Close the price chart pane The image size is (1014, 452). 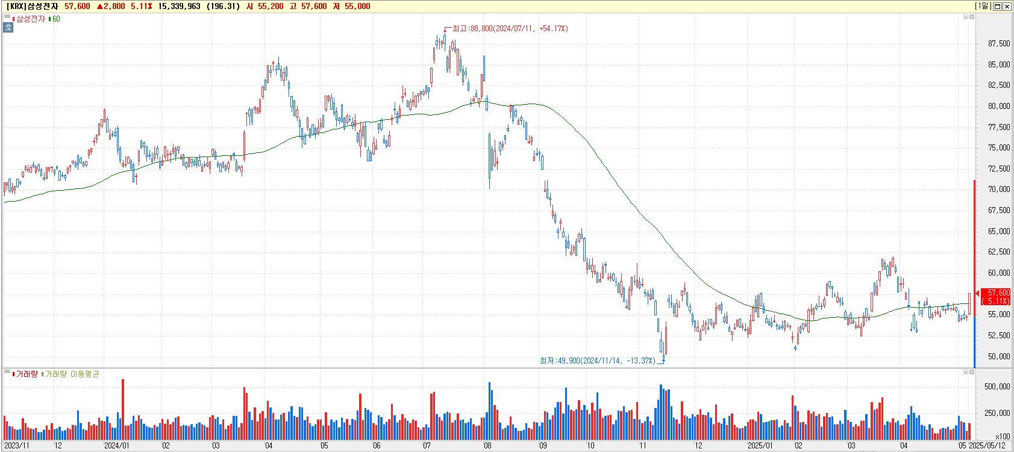(x=971, y=17)
